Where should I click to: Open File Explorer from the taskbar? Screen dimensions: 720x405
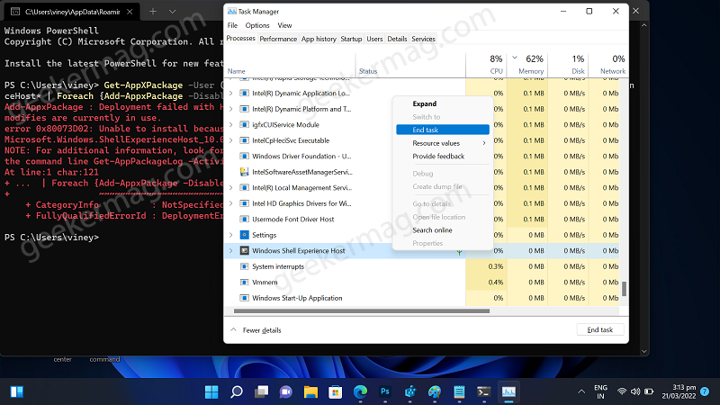[x=310, y=391]
